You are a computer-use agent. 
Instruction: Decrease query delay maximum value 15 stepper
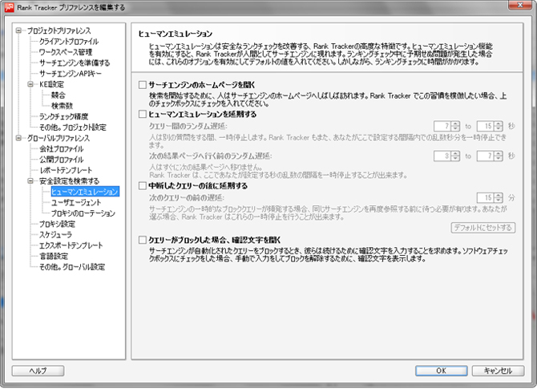pos(499,129)
